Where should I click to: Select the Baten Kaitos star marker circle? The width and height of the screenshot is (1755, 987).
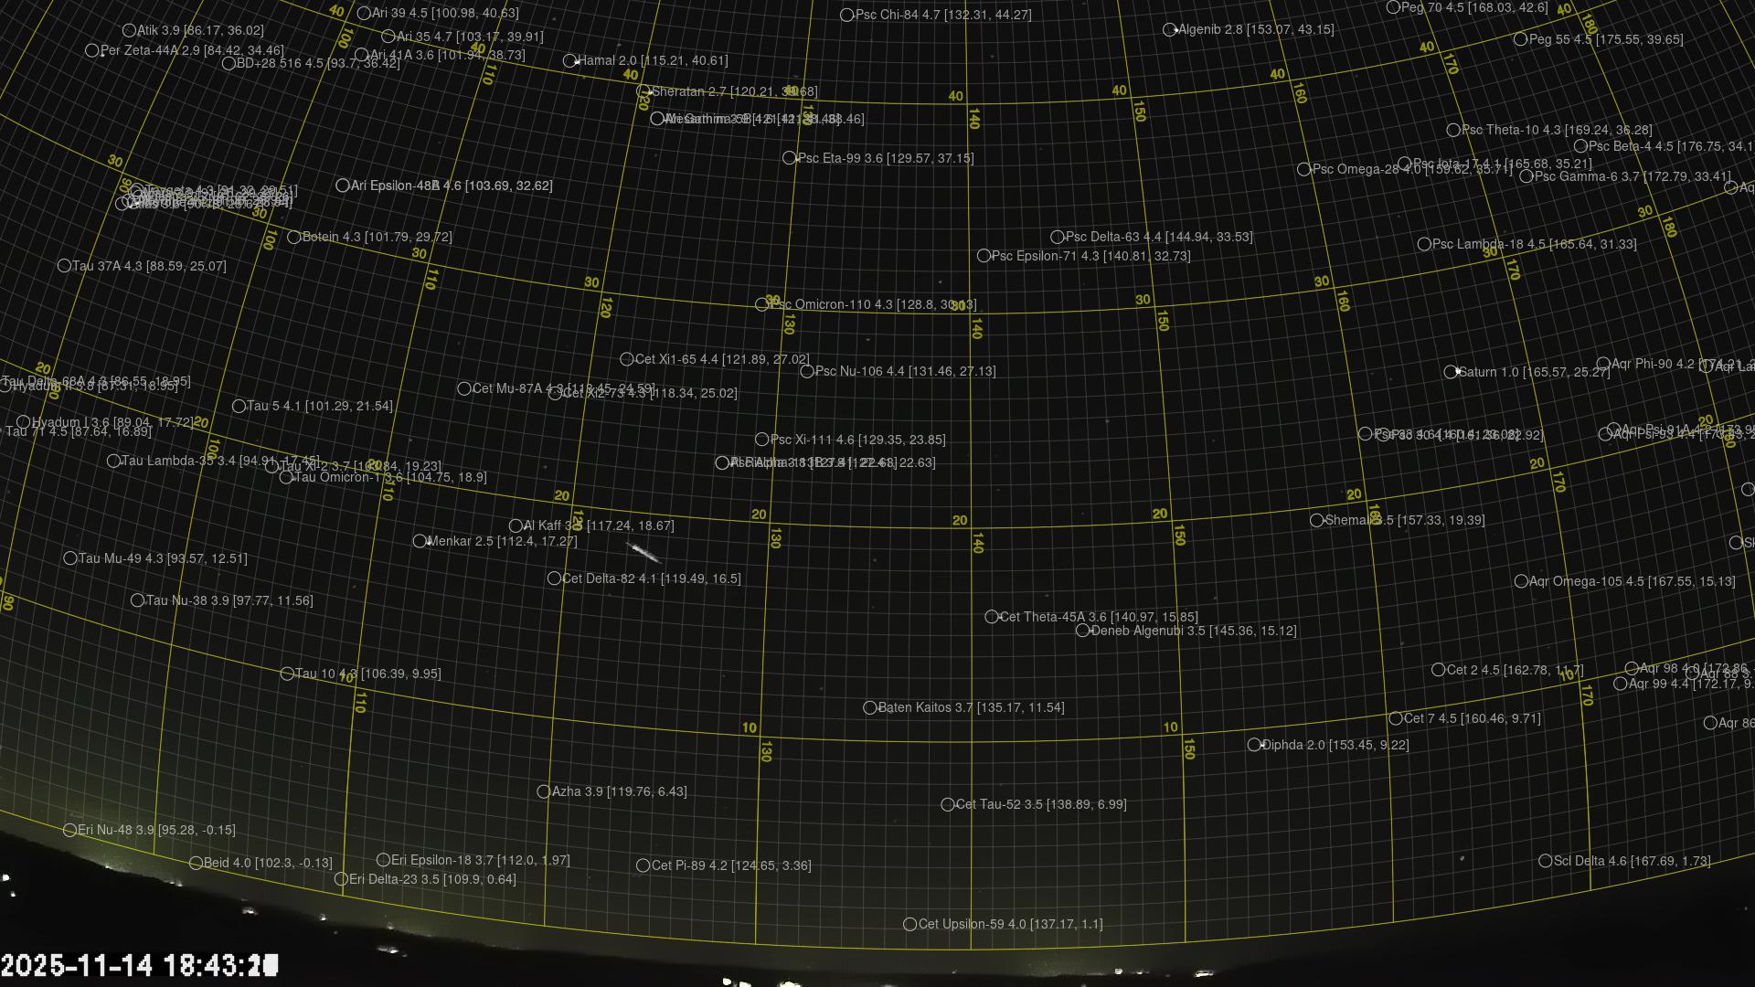[870, 707]
